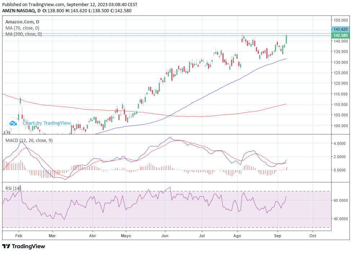The width and height of the screenshot is (352, 253).
Task: Click the Ago label on time axis
Action: [x=237, y=236]
